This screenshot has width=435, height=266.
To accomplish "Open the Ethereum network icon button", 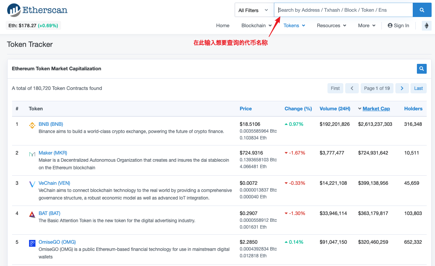I will tap(426, 26).
